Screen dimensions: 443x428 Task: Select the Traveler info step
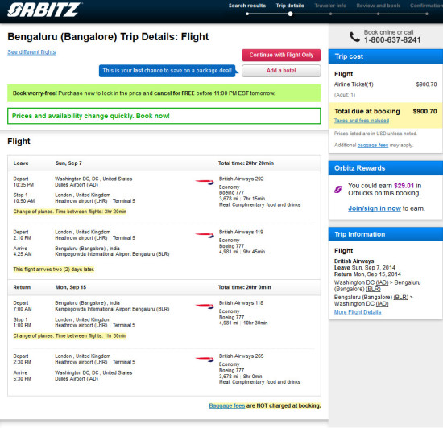pos(330,6)
